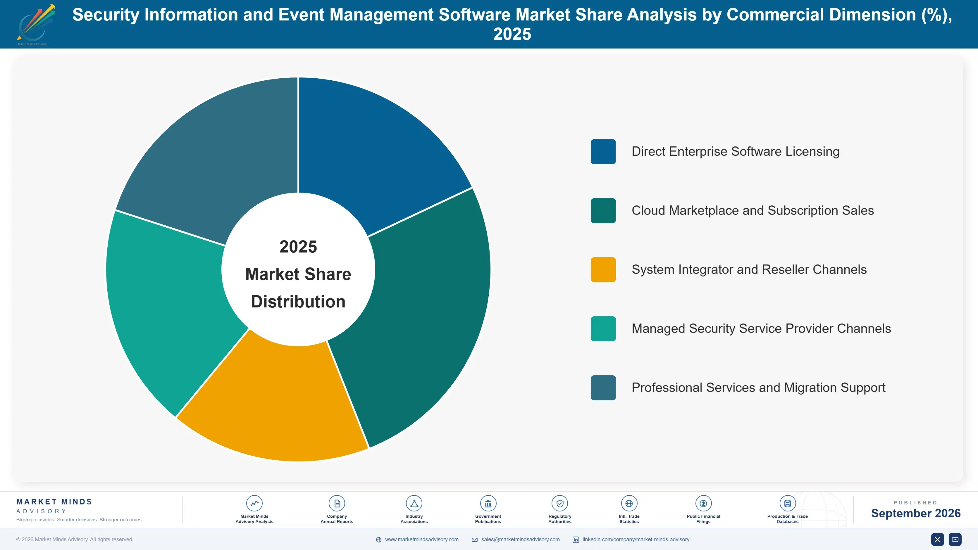Click the Public Financial Filings icon
This screenshot has width=978, height=550.
tap(703, 503)
